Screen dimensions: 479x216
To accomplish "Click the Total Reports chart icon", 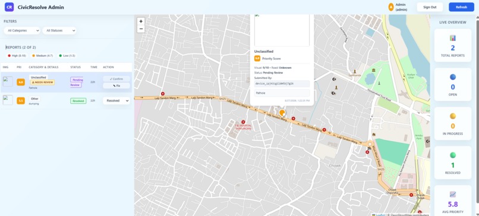I will point(453,38).
